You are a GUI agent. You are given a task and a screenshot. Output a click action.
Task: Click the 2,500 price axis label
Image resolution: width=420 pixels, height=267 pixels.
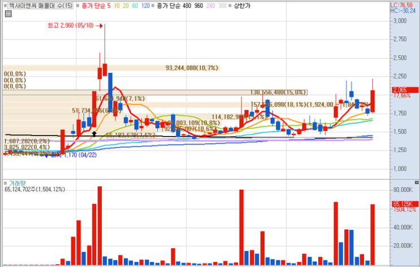tap(400, 58)
